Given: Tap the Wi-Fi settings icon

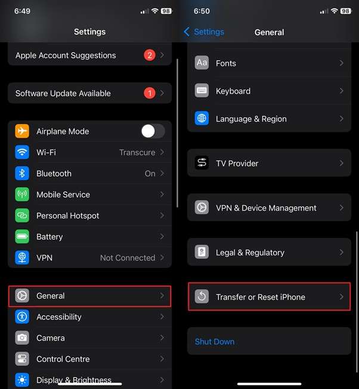Looking at the screenshot, I should tap(22, 152).
